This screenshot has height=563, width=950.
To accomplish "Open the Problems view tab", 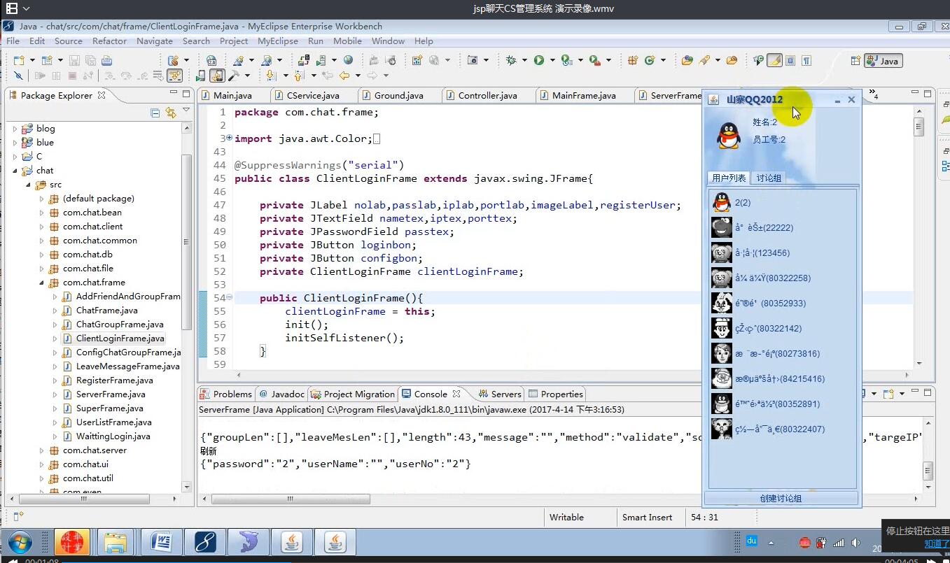I will (225, 394).
